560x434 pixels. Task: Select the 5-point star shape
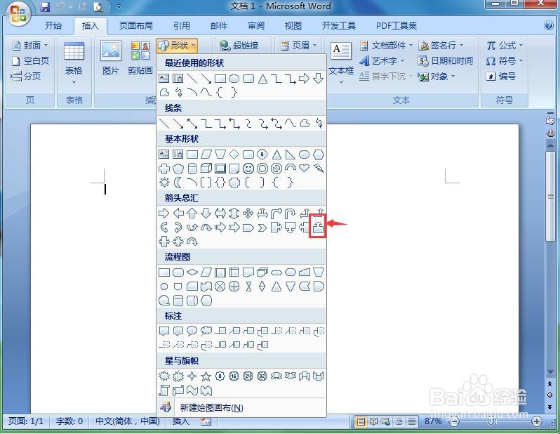[x=206, y=376]
